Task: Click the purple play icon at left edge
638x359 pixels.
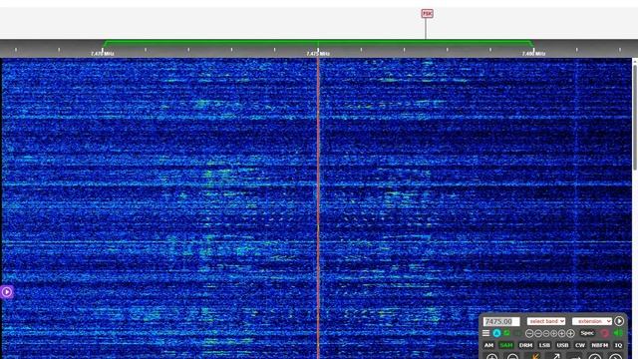Action: pos(7,292)
